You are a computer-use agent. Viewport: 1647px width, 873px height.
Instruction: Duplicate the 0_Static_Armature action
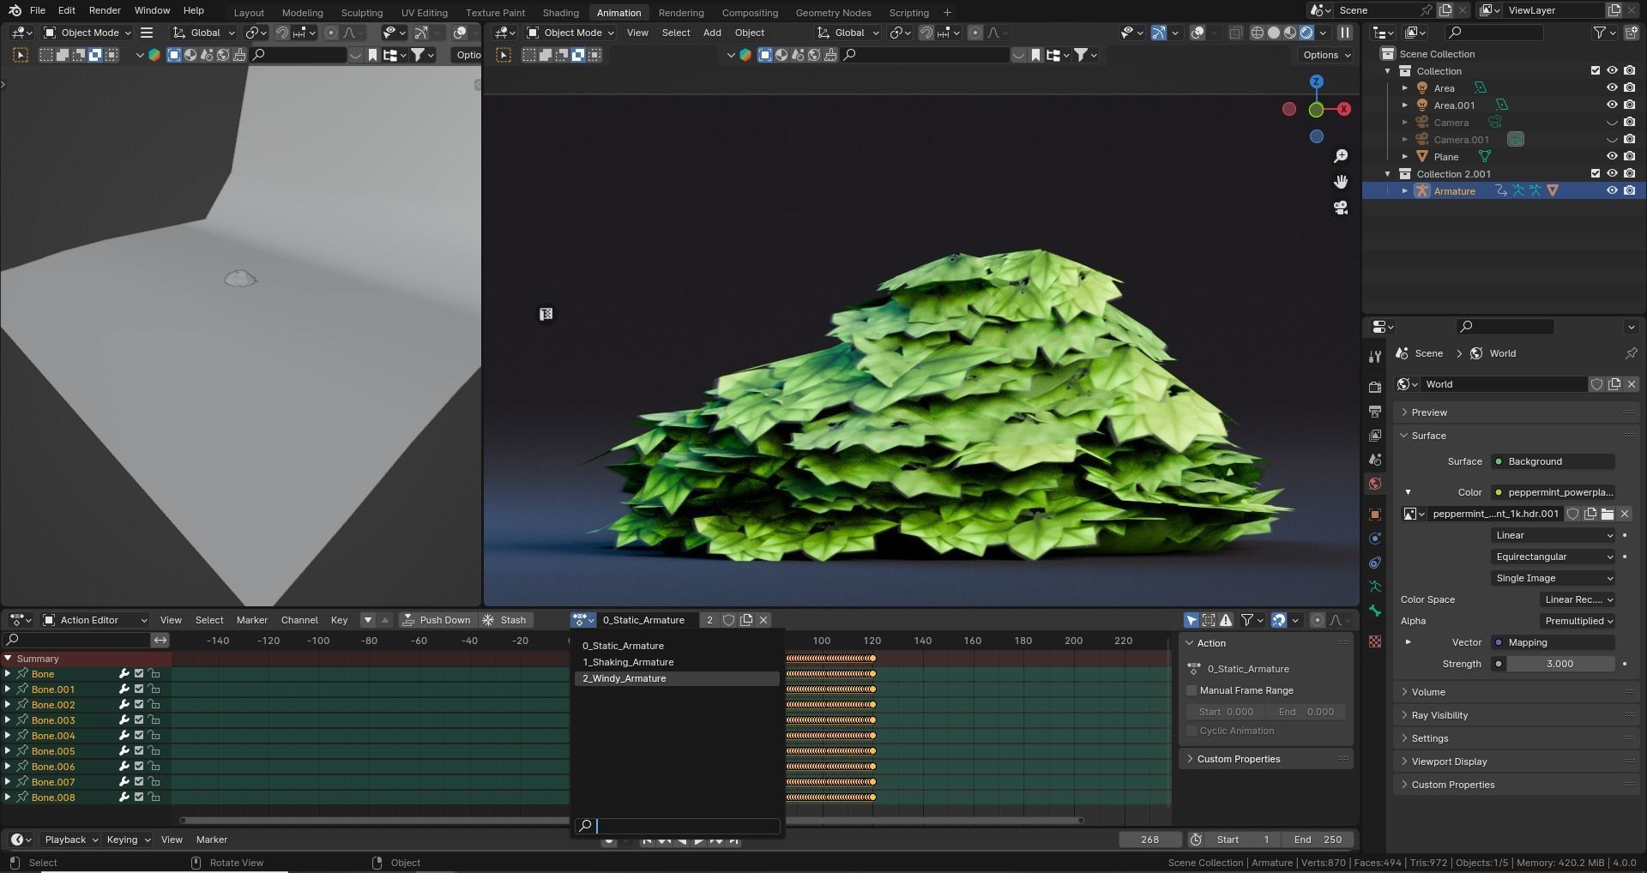click(746, 620)
